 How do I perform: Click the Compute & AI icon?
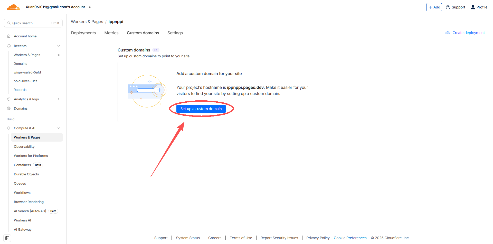point(9,128)
